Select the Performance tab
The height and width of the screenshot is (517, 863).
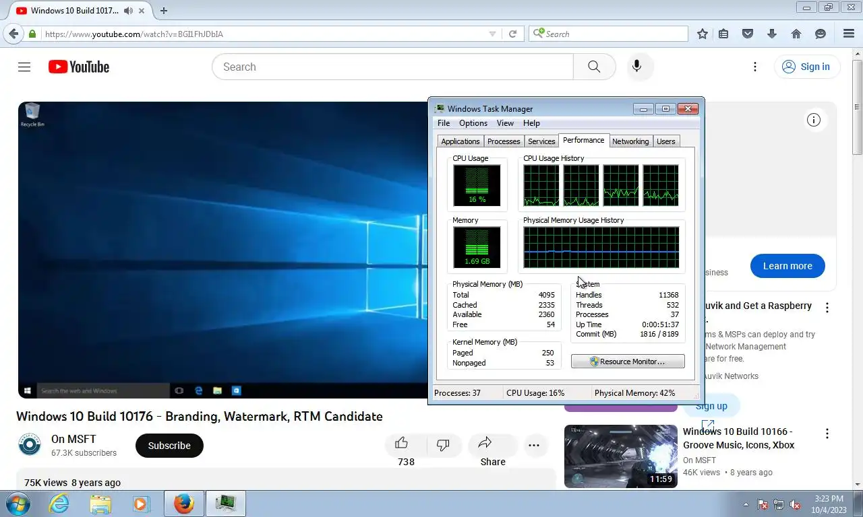(584, 140)
